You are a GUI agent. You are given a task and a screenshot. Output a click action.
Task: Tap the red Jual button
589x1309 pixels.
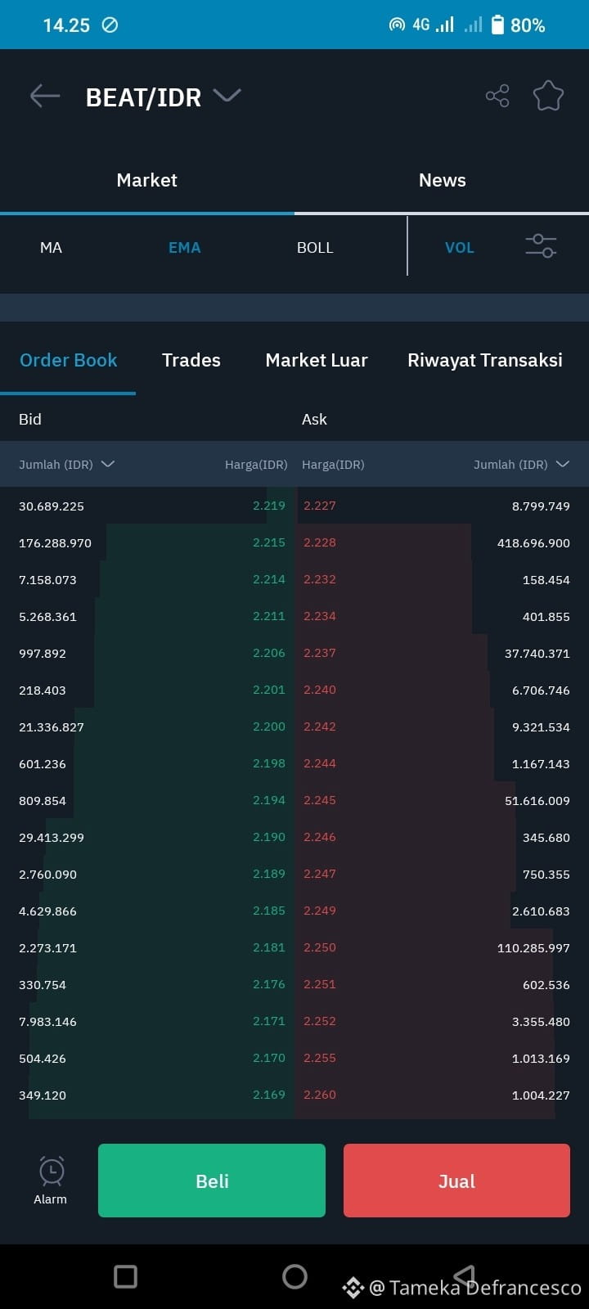point(456,1181)
